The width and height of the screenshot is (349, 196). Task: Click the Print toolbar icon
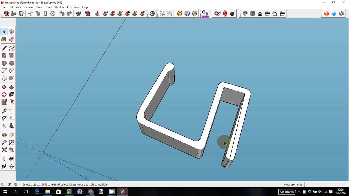coord(79,14)
